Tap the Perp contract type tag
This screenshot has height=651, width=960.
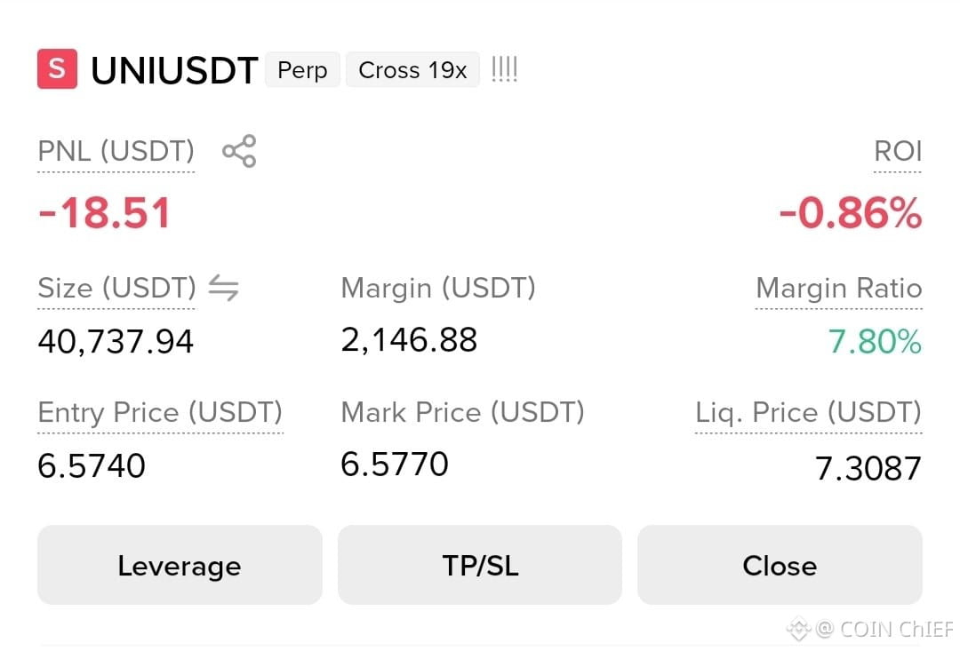coord(302,70)
